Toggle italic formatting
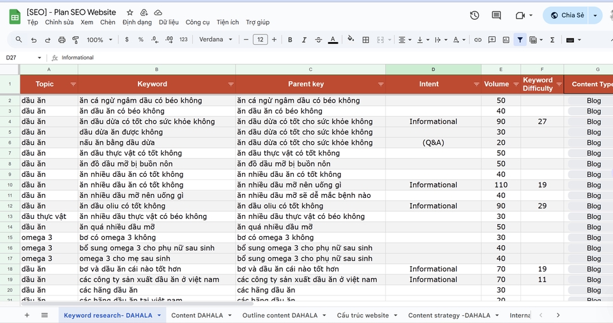Viewport: 613px width, 323px height. [304, 40]
